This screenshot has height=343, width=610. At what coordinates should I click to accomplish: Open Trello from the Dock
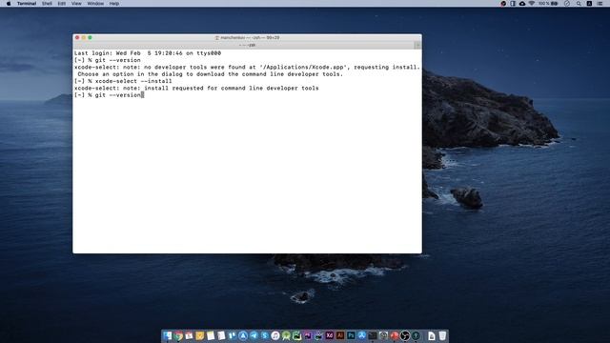(x=232, y=335)
